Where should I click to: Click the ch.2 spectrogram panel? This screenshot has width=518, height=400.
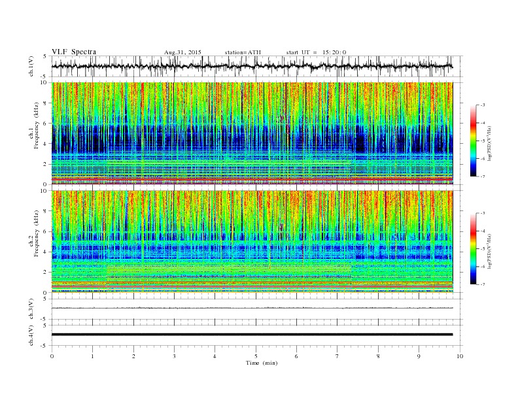coord(252,241)
